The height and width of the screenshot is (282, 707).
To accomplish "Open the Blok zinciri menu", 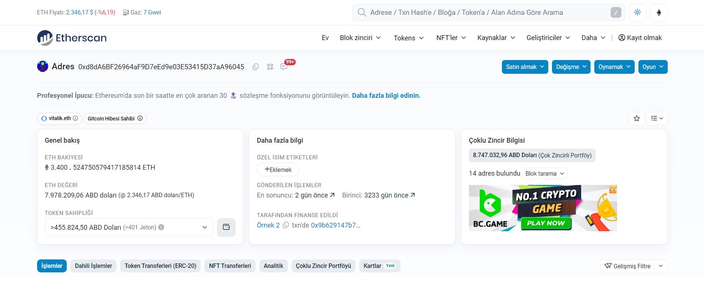I will pyautogui.click(x=360, y=38).
